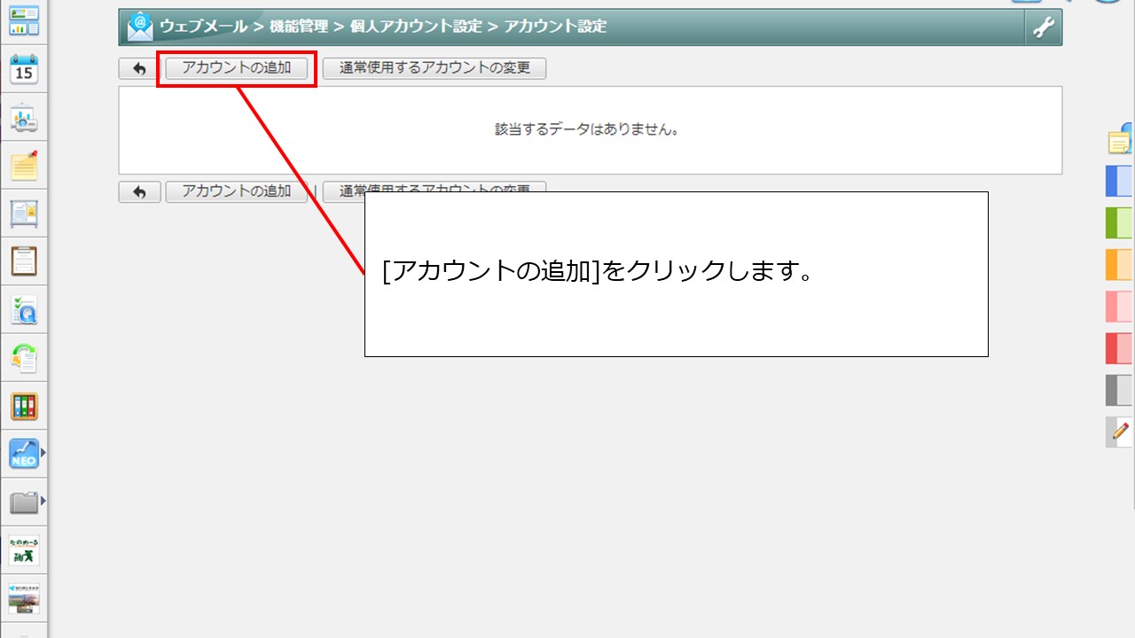Open the portal dashboard icon in sidebar
The width and height of the screenshot is (1135, 638).
pos(24,21)
